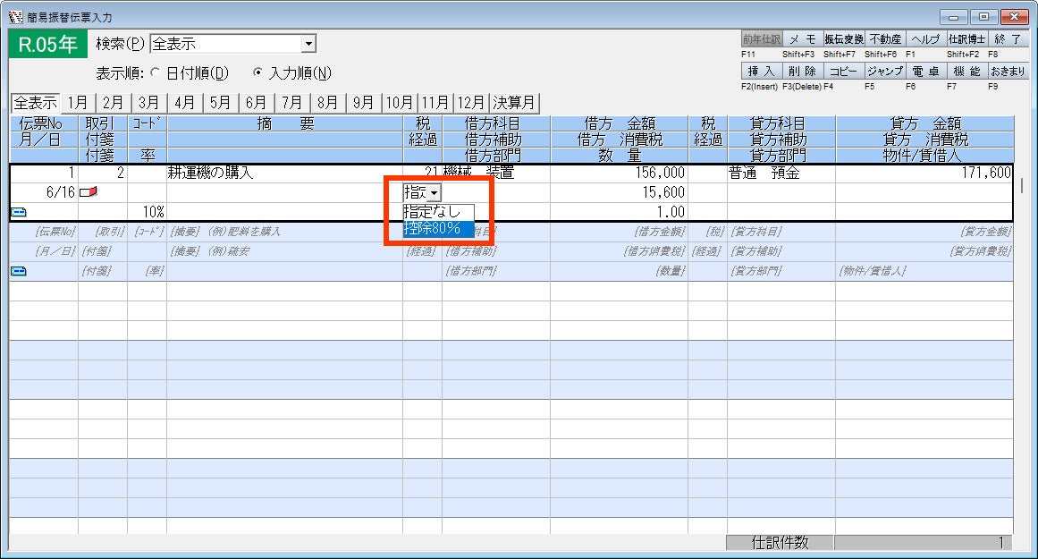Switch to the 3月 tab
Image resolution: width=1038 pixels, height=559 pixels.
pyautogui.click(x=149, y=103)
